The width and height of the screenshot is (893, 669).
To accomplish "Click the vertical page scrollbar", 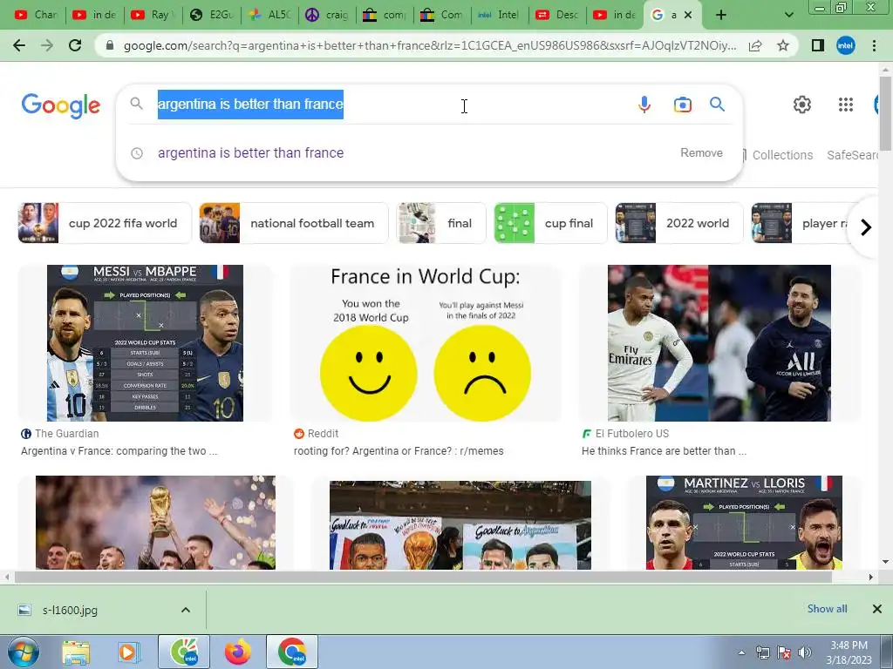I will point(885,114).
